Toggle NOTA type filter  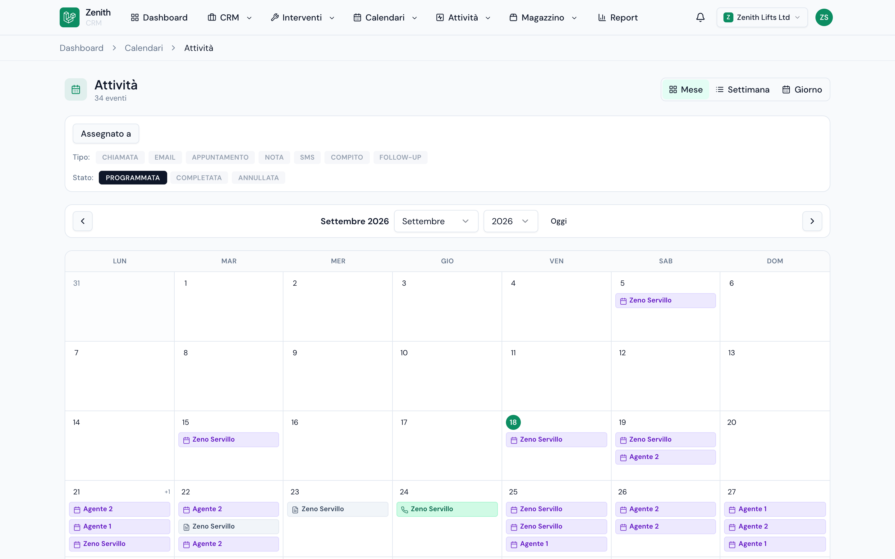pos(274,157)
